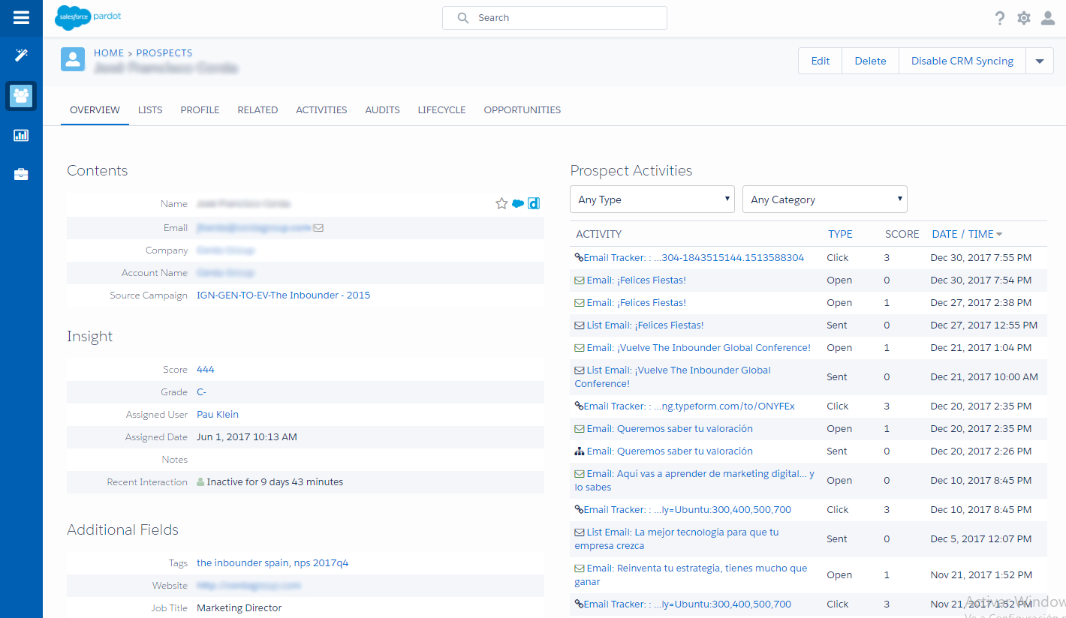The image size is (1066, 618).
Task: Open the Any Category filter dropdown
Action: [x=824, y=199]
